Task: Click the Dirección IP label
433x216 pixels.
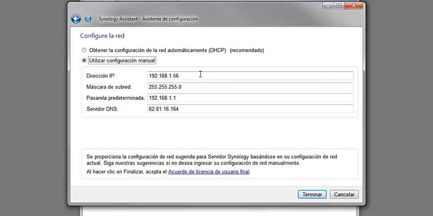Action: coord(100,76)
